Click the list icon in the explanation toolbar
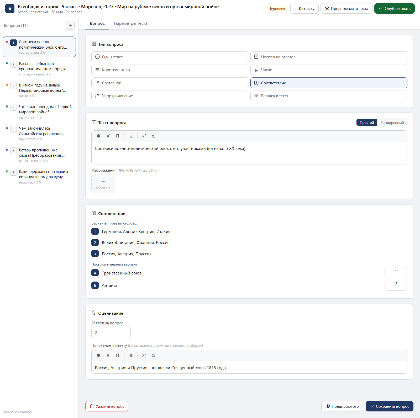This screenshot has height=418, width=420. (131, 355)
